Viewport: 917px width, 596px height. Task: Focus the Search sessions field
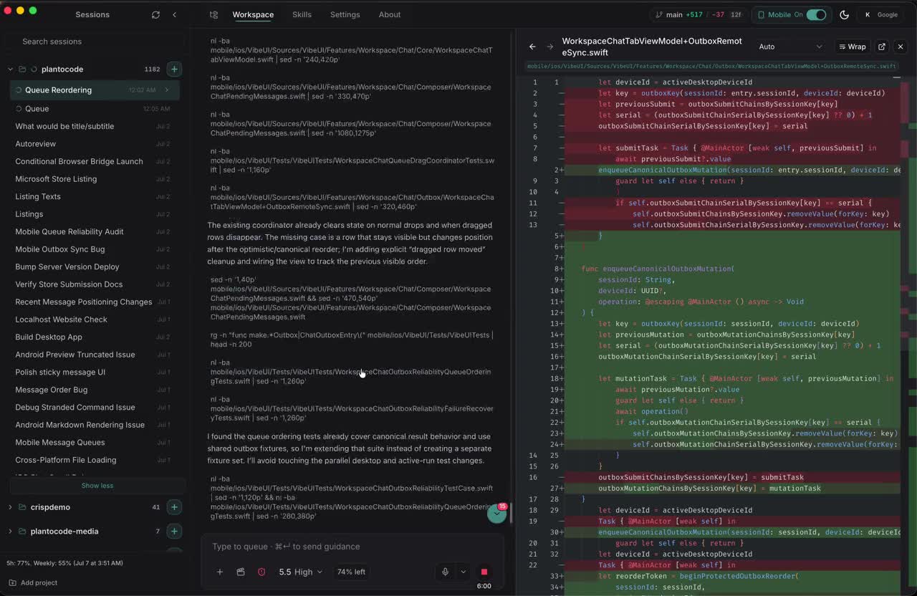click(96, 42)
